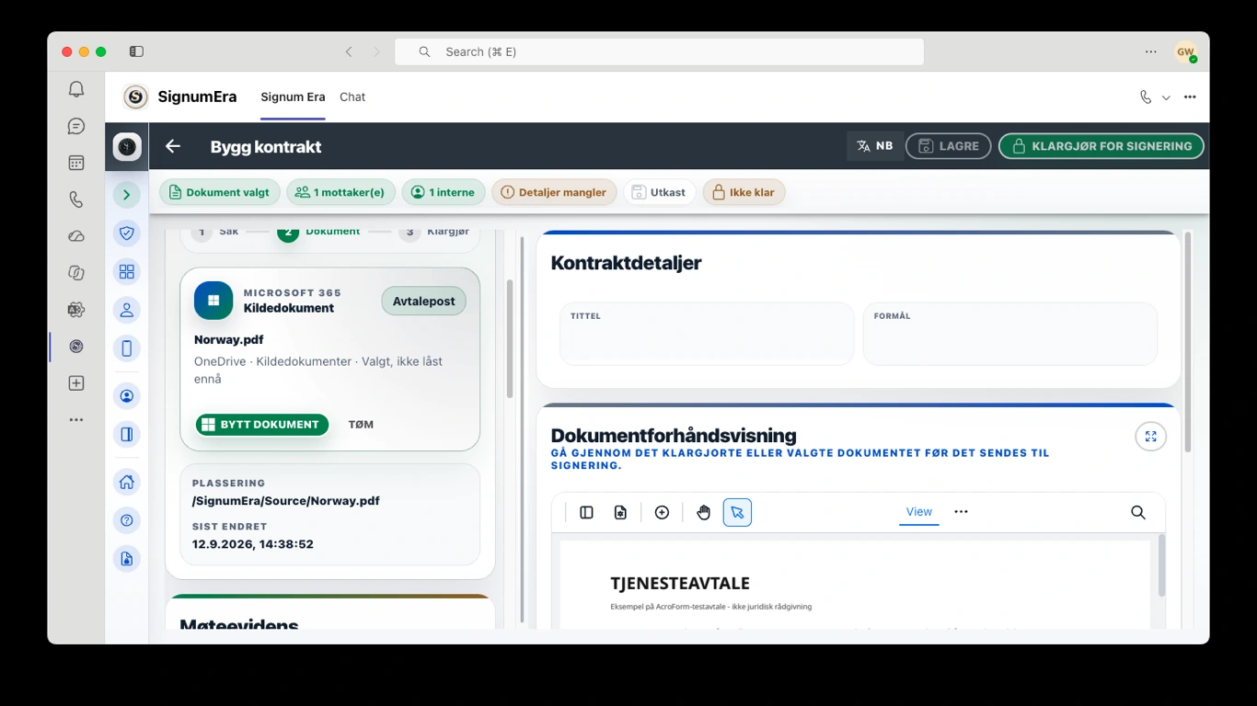Expand the SignumEra sidebar with green chevron

127,195
